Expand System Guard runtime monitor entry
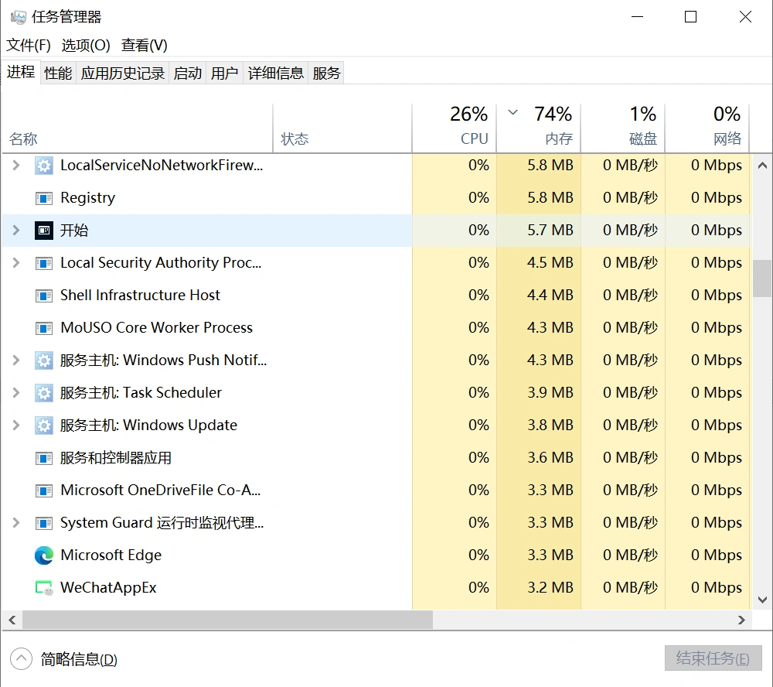Image resolution: width=773 pixels, height=687 pixels. point(16,523)
